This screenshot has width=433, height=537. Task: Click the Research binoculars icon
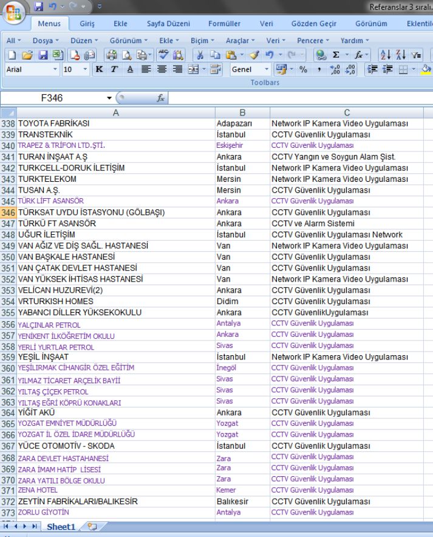pyautogui.click(x=178, y=55)
